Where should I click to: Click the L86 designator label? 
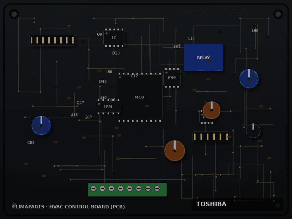(109, 72)
